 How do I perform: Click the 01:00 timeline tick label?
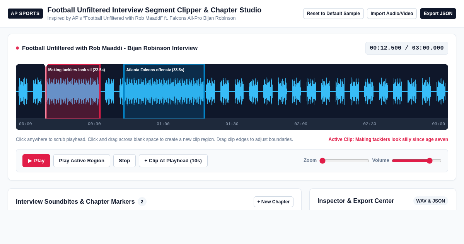pos(163,124)
